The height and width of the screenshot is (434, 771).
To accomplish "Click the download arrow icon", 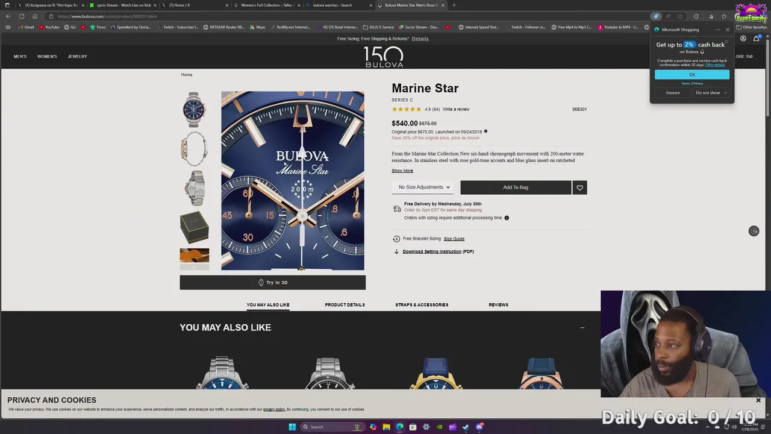I will [x=396, y=251].
